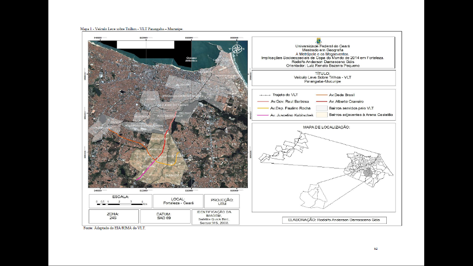Click the 'A Metrópole e os Megaeventos' line
This screenshot has height=266, width=473.
[322, 54]
